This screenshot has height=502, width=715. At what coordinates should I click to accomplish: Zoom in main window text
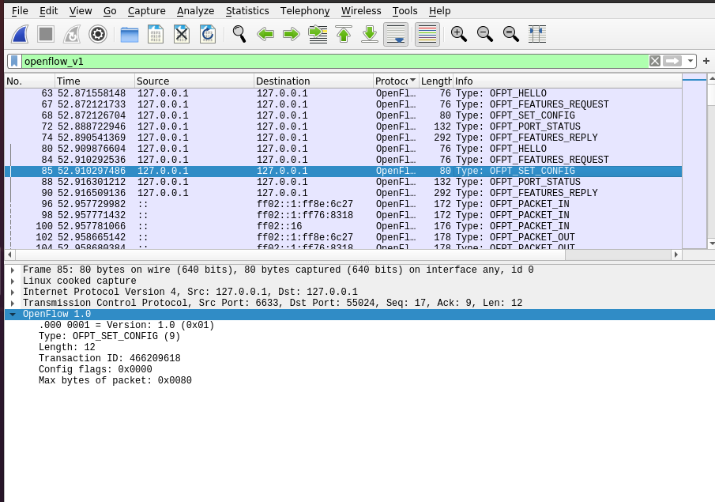(x=459, y=34)
